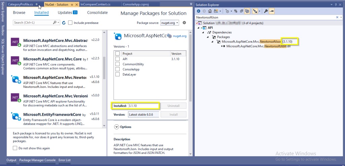Image resolution: width=345 pixels, height=166 pixels.
Task: Click the greyed Forward arrow in Solution Explorer
Action: pos(204,11)
